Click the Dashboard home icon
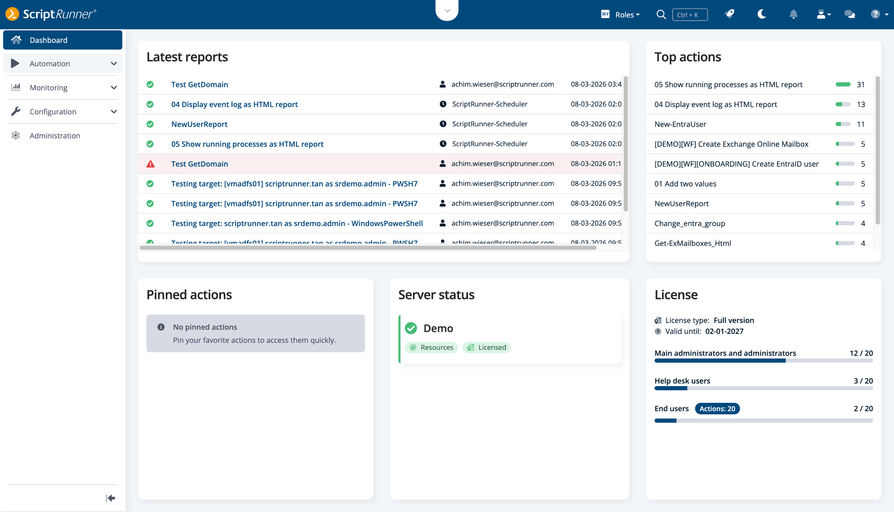Screen dimensions: 894x512 (16, 40)
